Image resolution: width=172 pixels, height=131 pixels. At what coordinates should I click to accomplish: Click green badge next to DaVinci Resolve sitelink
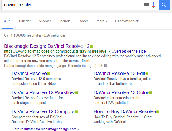(x=48, y=74)
